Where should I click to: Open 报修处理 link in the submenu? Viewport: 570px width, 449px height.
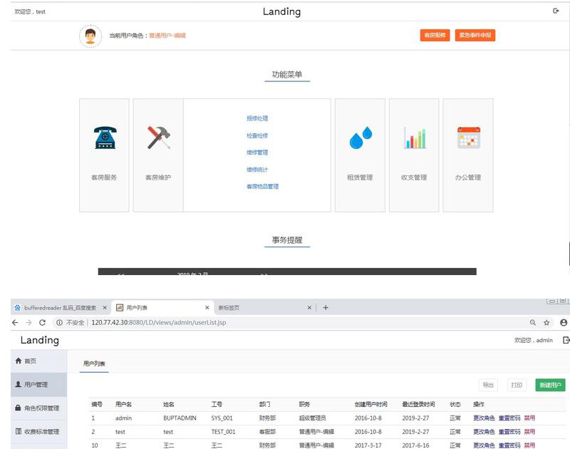[x=257, y=118]
